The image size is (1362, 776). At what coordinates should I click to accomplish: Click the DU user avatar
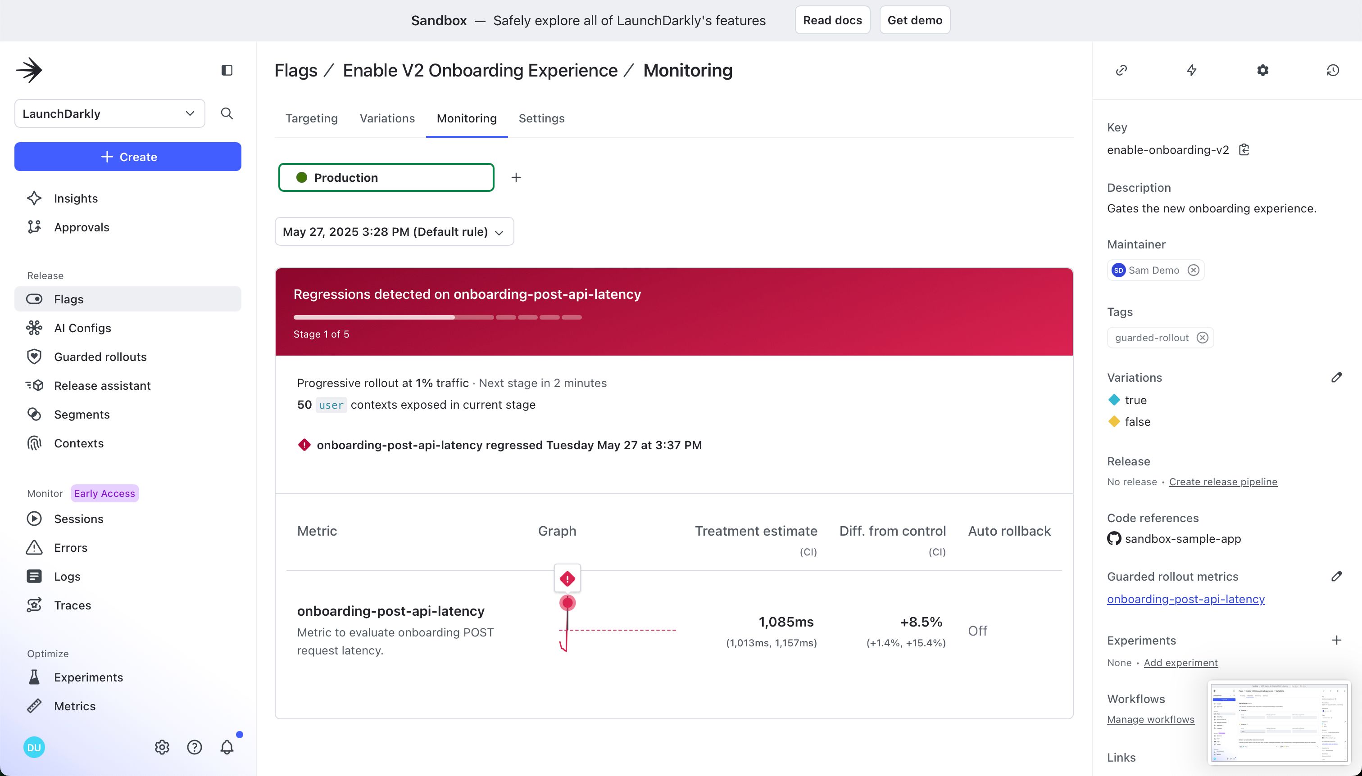pyautogui.click(x=34, y=747)
